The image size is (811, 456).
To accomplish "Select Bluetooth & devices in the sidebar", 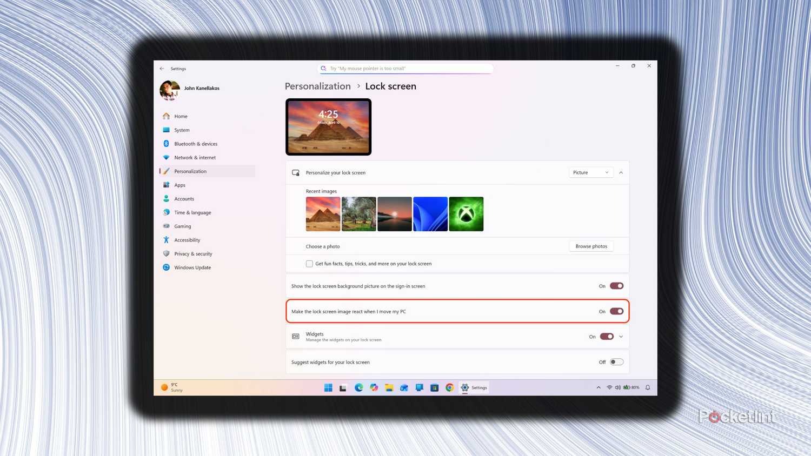I will point(196,144).
